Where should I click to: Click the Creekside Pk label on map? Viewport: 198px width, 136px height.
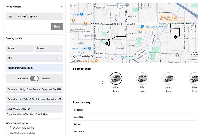pos(154,53)
